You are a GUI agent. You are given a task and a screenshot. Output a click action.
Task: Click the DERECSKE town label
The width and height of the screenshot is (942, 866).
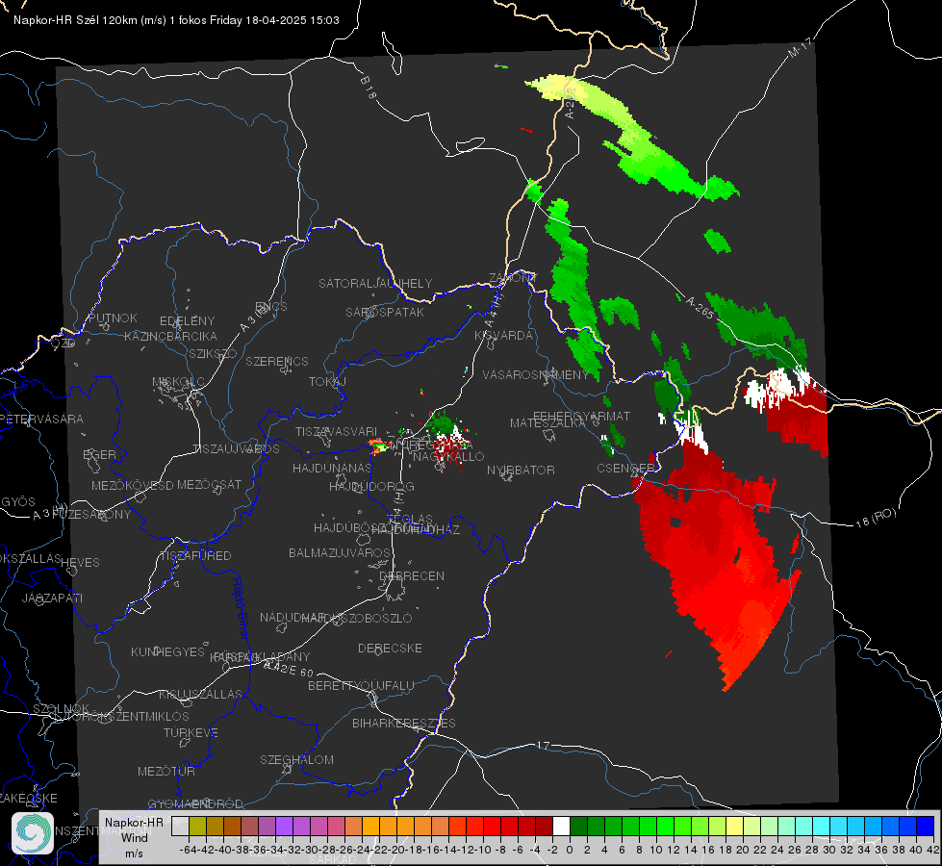coord(390,648)
